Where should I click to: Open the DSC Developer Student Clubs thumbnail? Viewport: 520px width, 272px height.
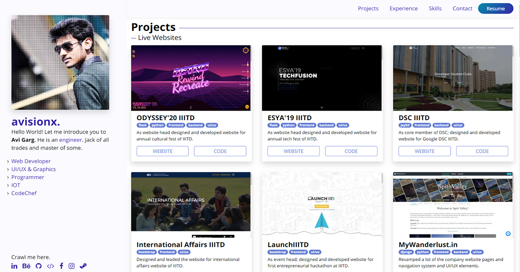[453, 78]
